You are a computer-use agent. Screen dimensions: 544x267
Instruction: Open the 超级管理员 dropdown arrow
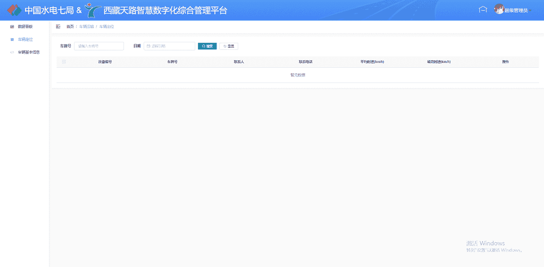coord(531,10)
